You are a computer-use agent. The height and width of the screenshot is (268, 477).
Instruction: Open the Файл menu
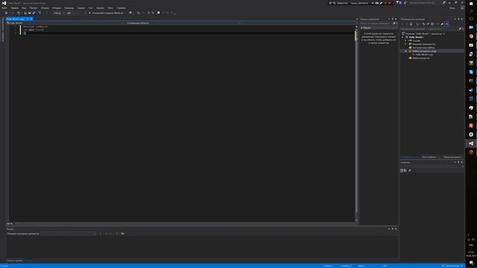(4, 8)
